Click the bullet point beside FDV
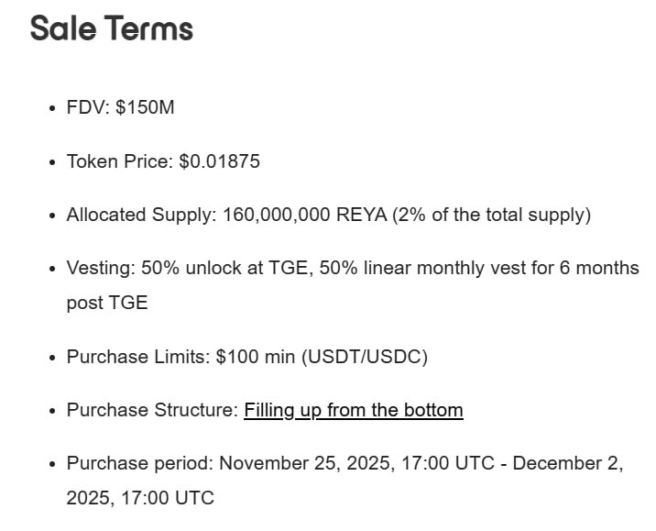 [52, 108]
